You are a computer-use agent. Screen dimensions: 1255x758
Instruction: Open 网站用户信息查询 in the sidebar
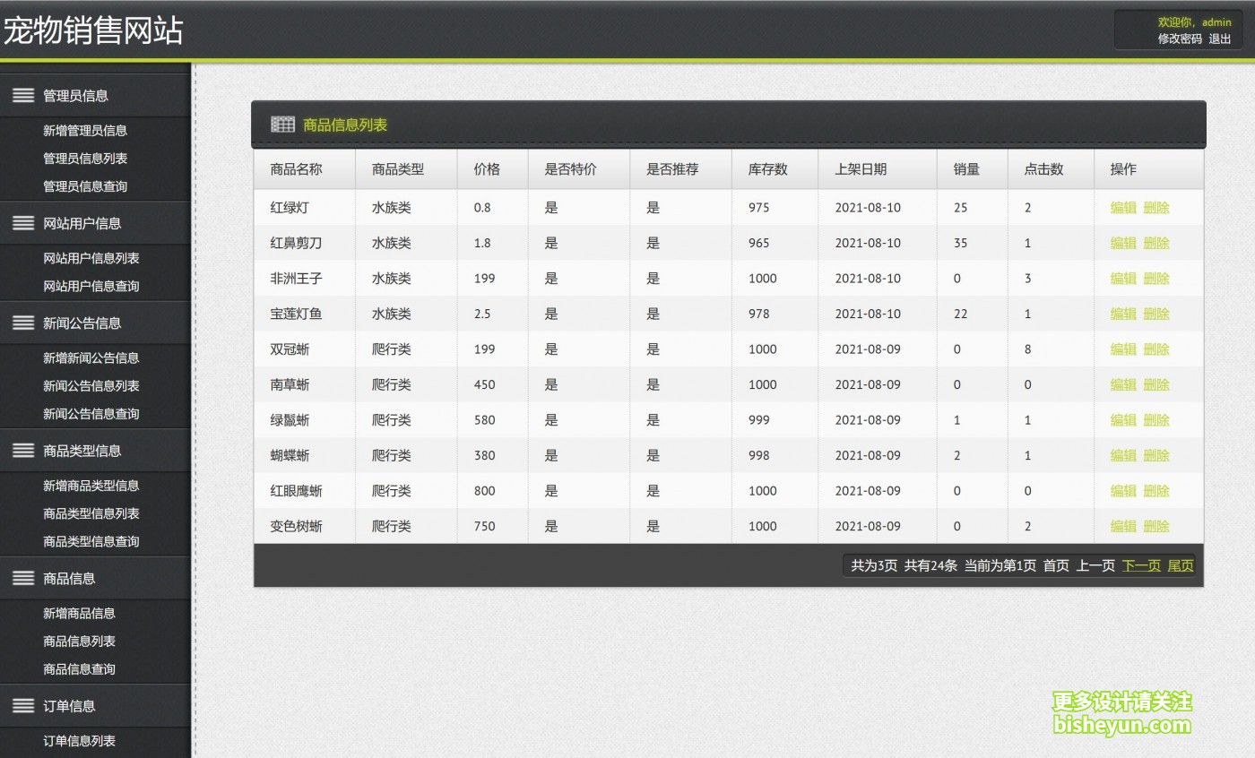(x=91, y=286)
